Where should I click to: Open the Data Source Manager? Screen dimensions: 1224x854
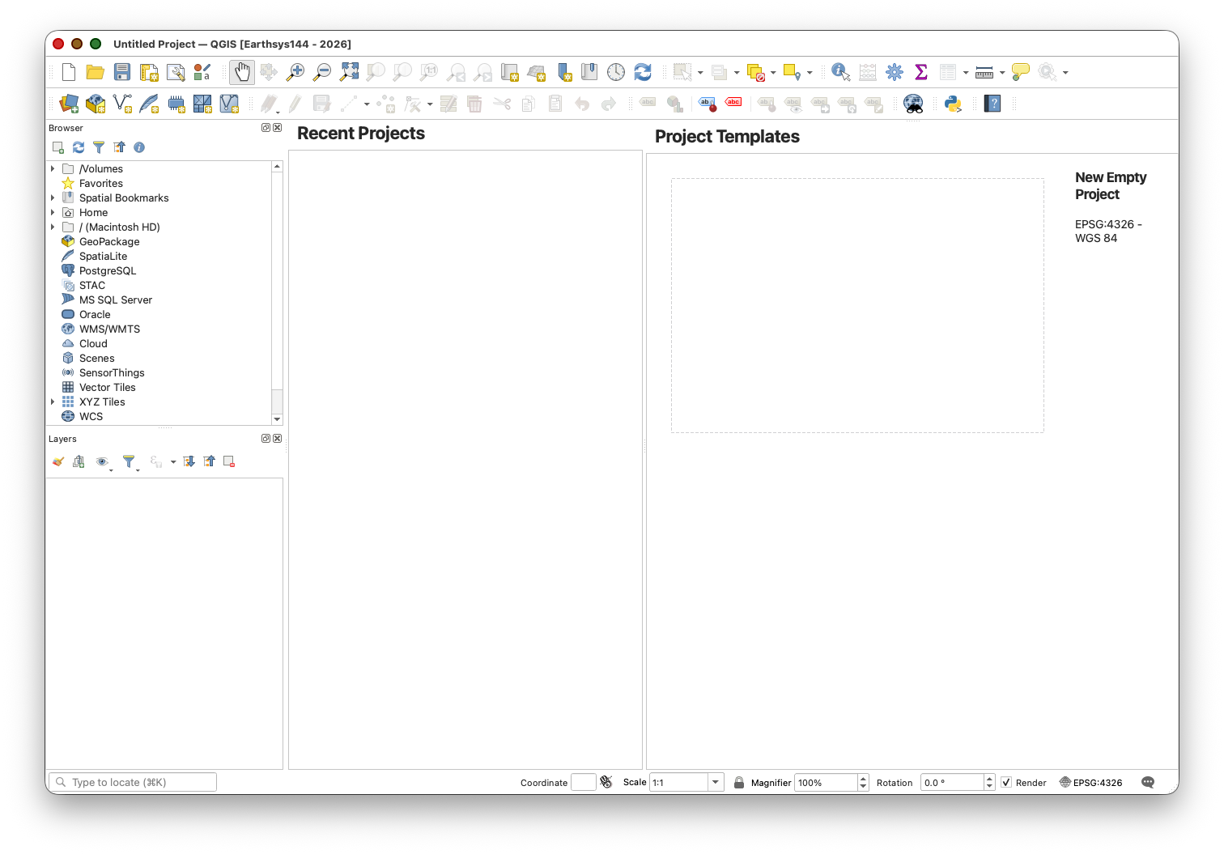tap(69, 104)
